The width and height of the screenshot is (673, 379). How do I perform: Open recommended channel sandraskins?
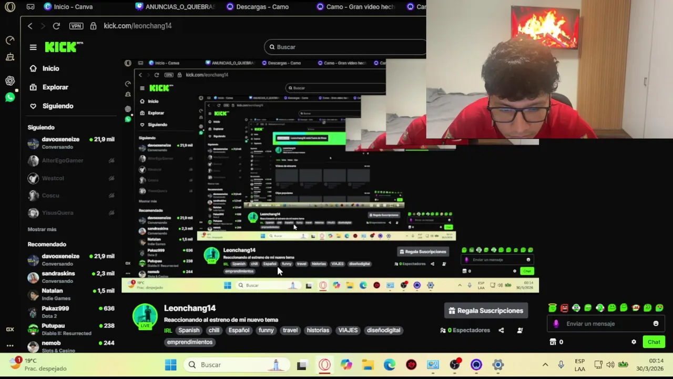(x=71, y=277)
